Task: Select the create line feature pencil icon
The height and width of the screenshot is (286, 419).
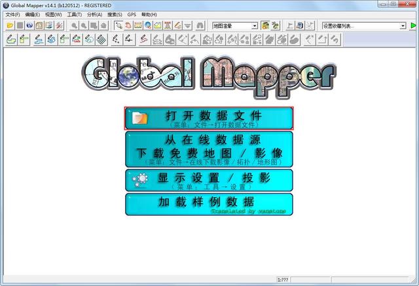Action: pyautogui.click(x=39, y=39)
